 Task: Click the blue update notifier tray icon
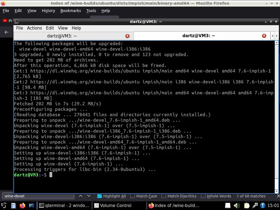pos(263,206)
